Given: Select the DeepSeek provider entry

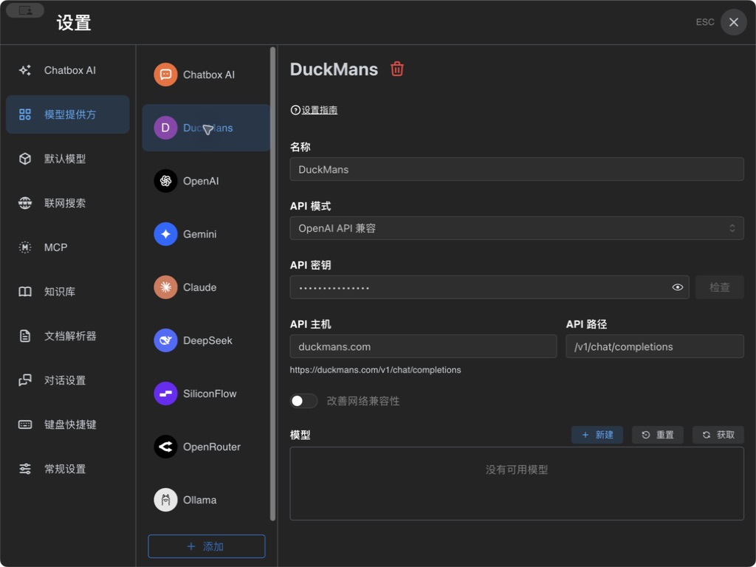Looking at the screenshot, I should (x=206, y=340).
